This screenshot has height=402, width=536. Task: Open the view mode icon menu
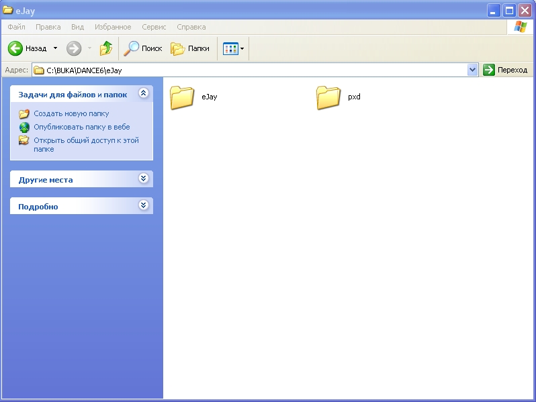(234, 48)
